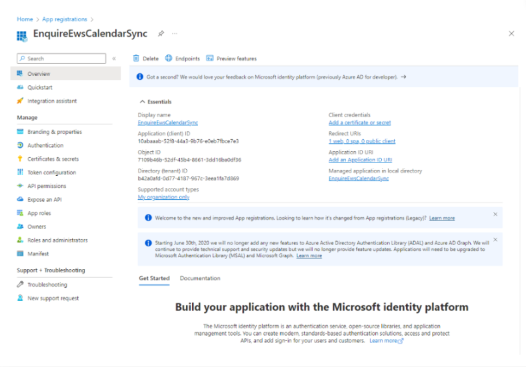Viewport: 526px width, 367px height.
Task: Click the Endpoints globe icon
Action: tap(169, 58)
